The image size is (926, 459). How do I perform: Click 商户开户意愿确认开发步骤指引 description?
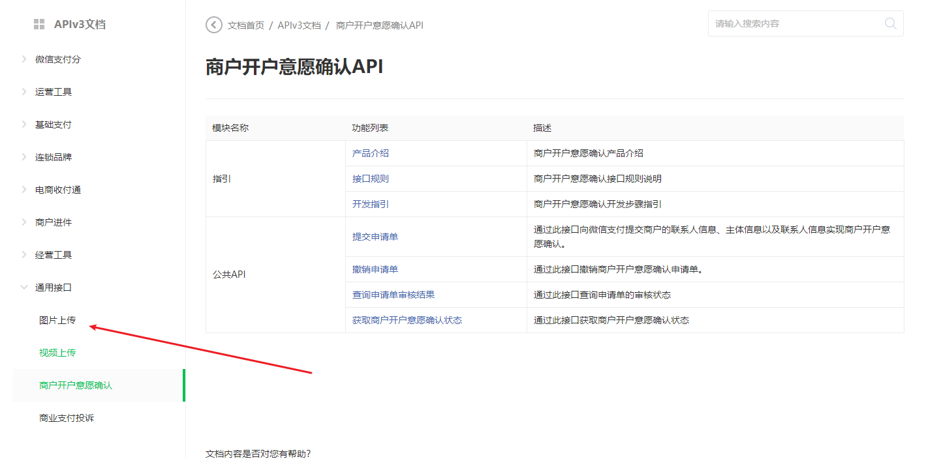(x=598, y=204)
